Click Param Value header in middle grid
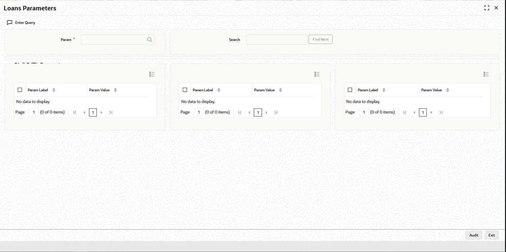506x252 pixels. coord(264,90)
